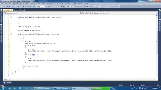
Task: Save the current file with the floppy disk icon
Action: tap(7, 6)
